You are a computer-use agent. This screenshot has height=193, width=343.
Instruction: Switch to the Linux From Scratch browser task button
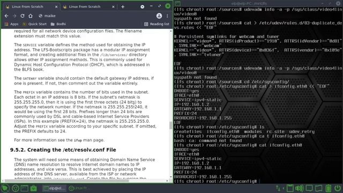tap(79, 188)
